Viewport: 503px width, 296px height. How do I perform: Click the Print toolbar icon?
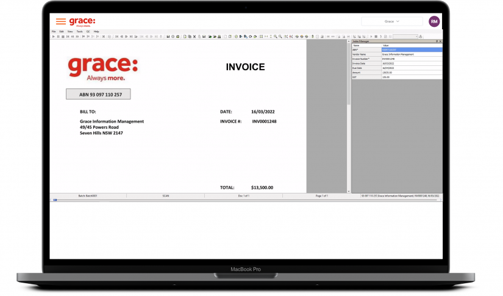pyautogui.click(x=219, y=37)
